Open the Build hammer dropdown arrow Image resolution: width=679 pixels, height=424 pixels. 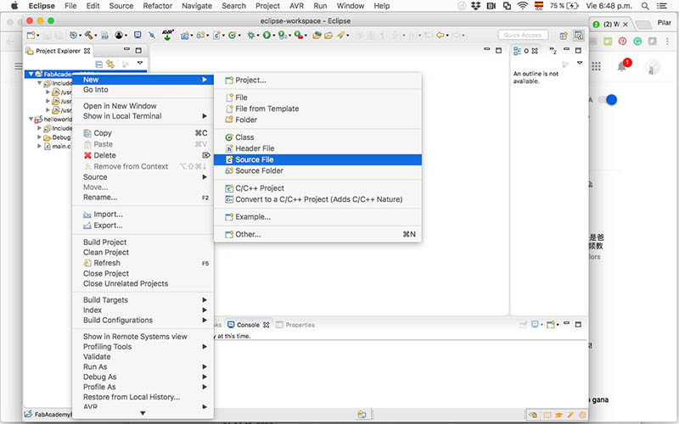pos(95,36)
